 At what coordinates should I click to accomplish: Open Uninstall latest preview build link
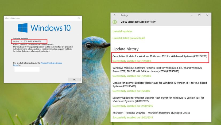coord(129,38)
